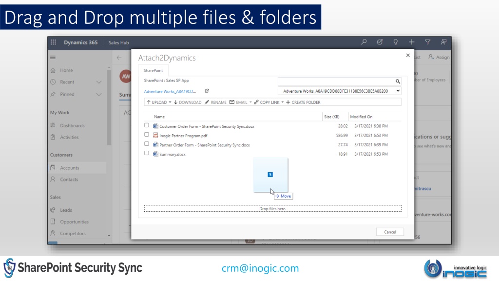Open the task flow target icon
This screenshot has height=281, width=499.
tap(380, 42)
